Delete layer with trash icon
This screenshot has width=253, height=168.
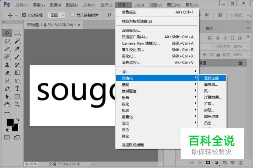coord(241,163)
